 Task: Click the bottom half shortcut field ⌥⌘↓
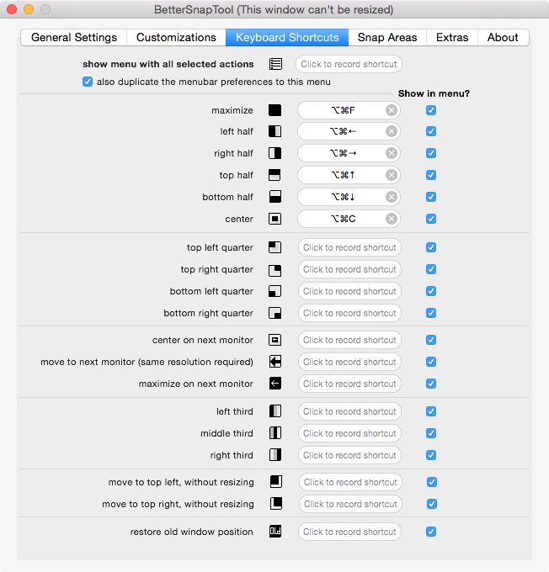click(349, 197)
